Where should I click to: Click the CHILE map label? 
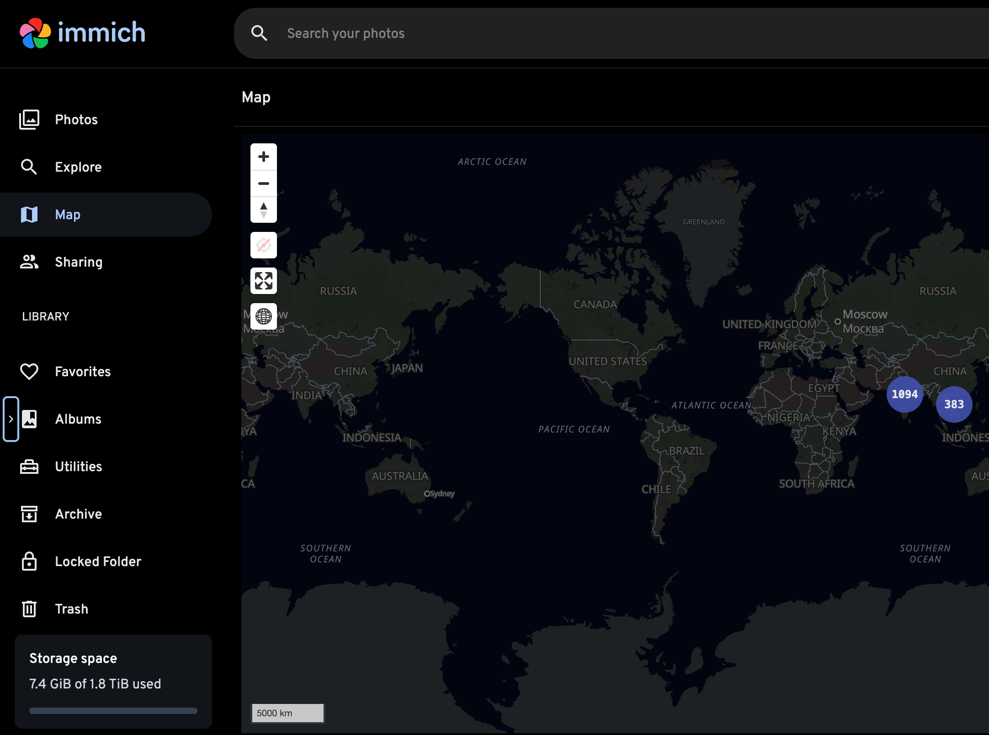tap(656, 489)
